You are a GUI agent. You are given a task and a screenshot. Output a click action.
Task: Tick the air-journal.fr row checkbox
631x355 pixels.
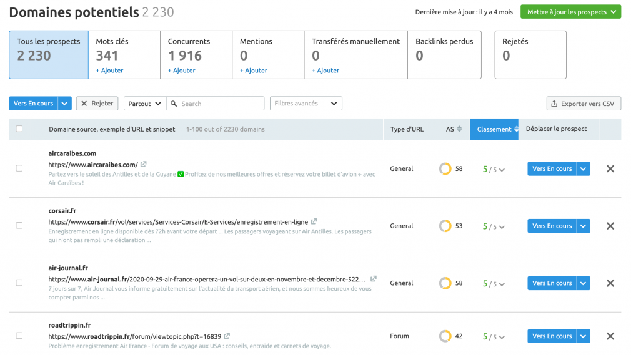(x=19, y=283)
